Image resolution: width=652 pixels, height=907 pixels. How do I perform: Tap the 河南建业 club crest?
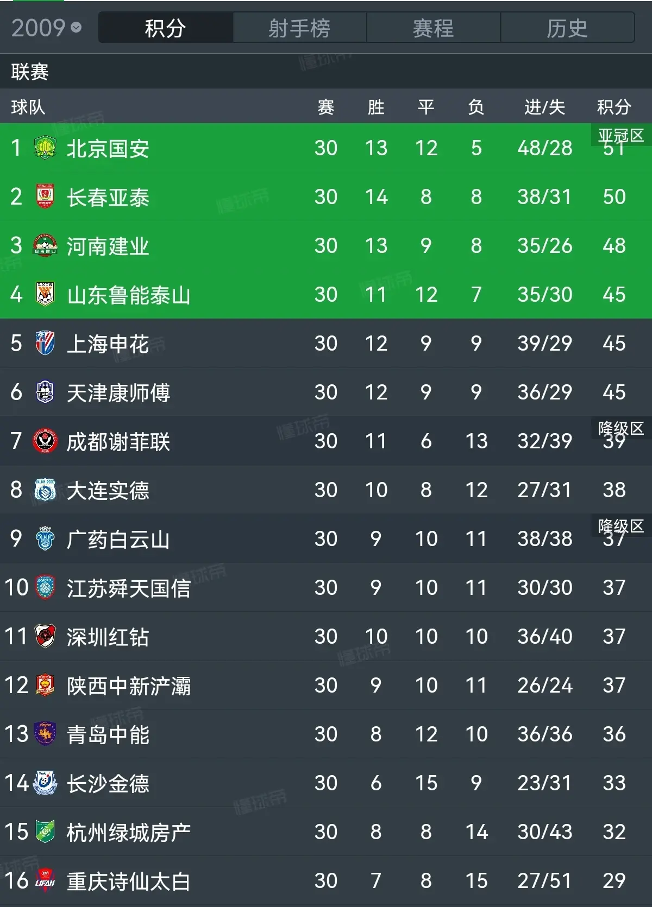tap(45, 245)
